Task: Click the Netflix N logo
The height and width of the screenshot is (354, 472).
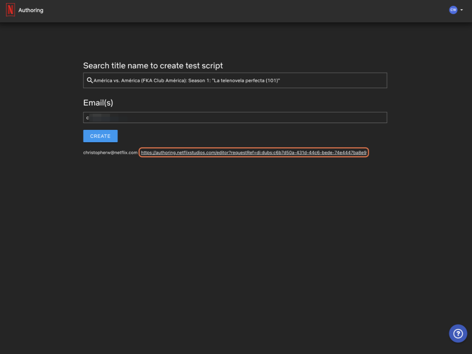Action: (10, 10)
